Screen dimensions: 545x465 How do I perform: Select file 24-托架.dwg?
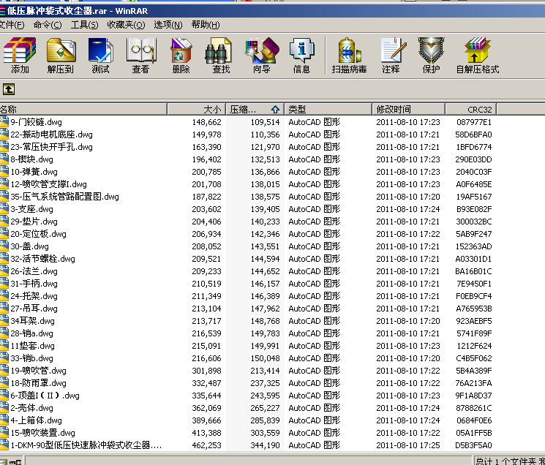[34, 296]
